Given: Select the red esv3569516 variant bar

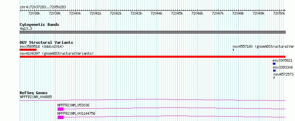Looking at the screenshot, I should coord(28,50).
